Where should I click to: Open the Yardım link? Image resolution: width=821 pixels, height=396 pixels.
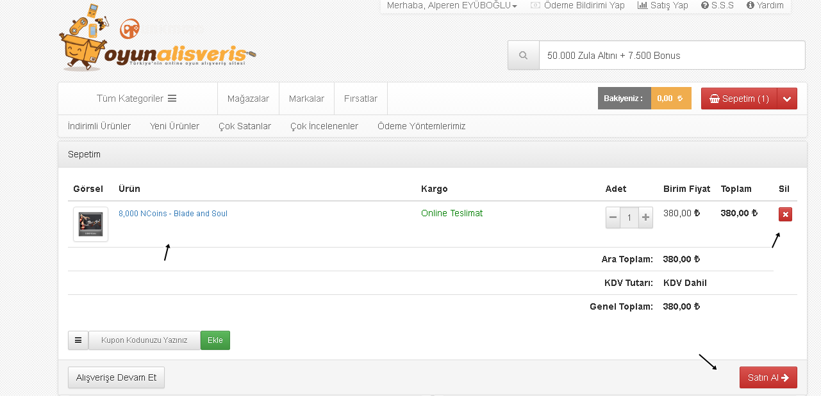pos(765,5)
